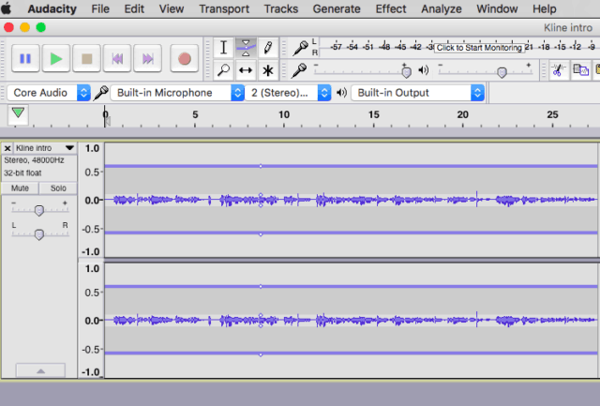
Task: Close the Kline intro track with its X
Action: click(x=7, y=148)
